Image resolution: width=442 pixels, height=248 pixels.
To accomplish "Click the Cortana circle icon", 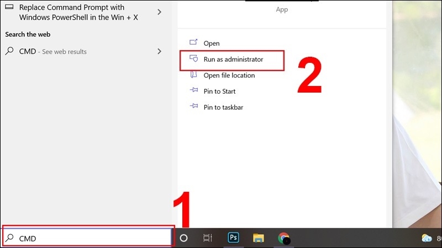I will pos(184,238).
